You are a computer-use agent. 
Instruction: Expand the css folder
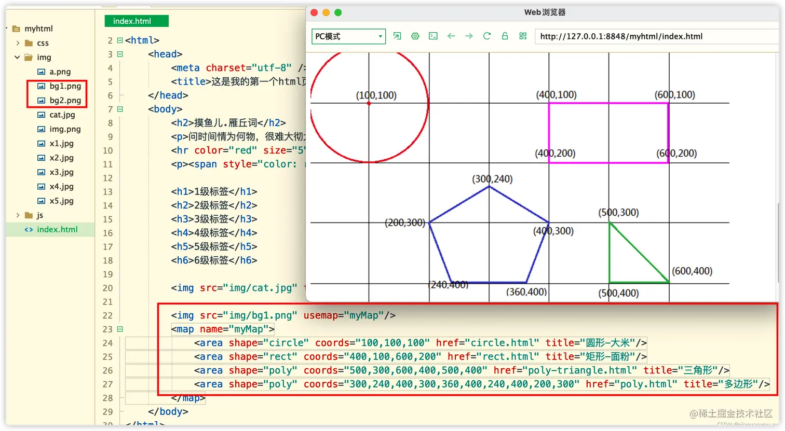17,43
